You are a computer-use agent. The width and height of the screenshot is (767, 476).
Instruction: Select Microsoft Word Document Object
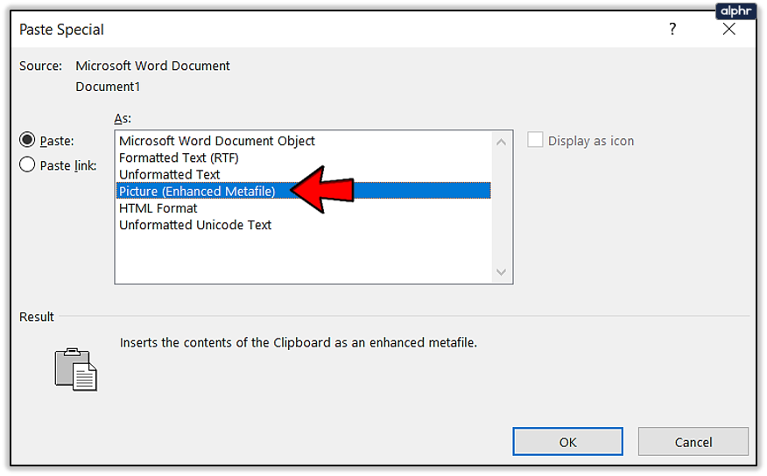[217, 141]
